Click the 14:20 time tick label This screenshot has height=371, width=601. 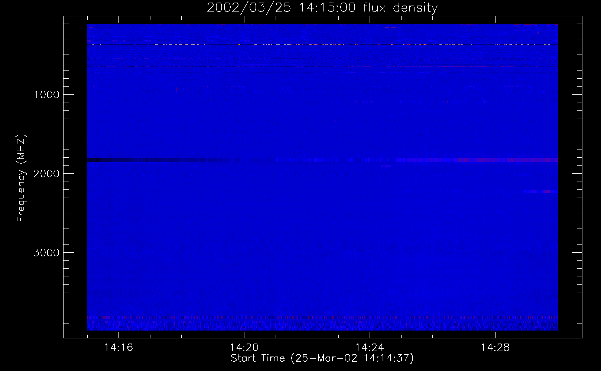(x=244, y=348)
